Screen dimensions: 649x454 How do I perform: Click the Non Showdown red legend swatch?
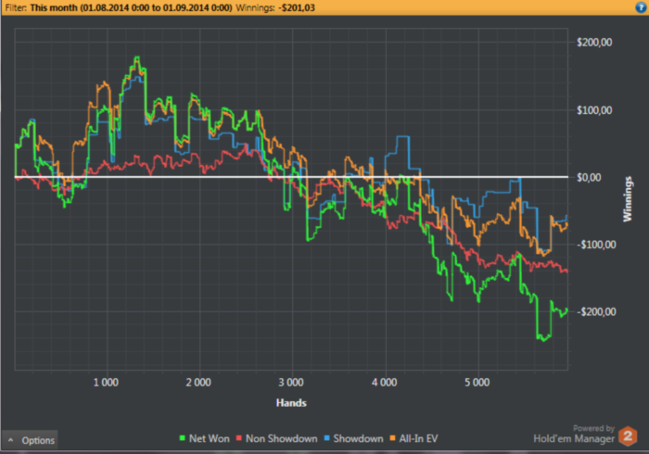point(239,438)
